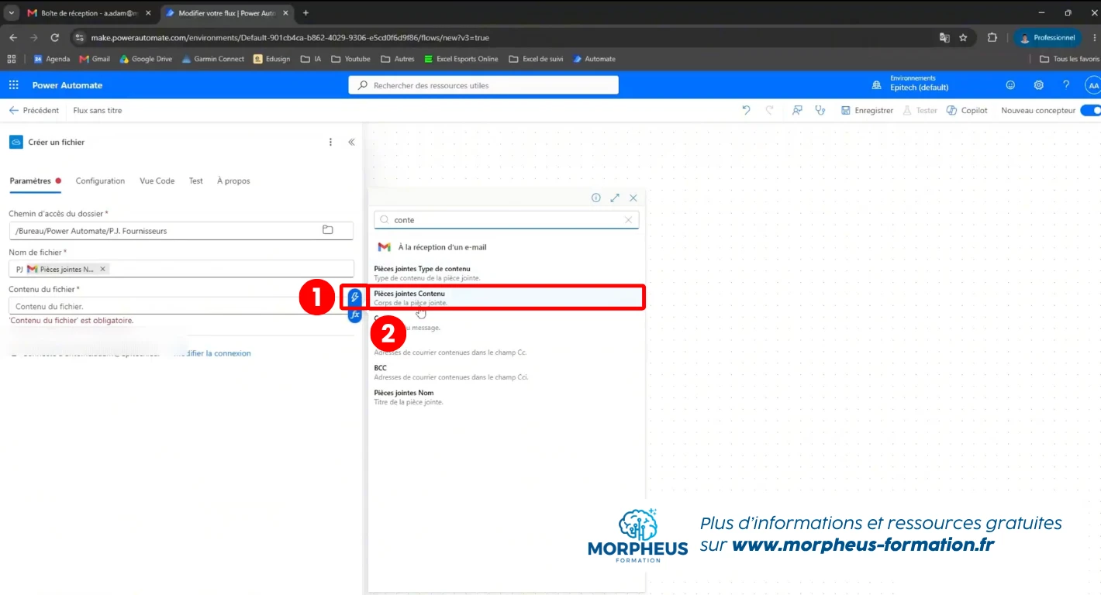Open the Chrome tab search dropdown

pyautogui.click(x=11, y=13)
